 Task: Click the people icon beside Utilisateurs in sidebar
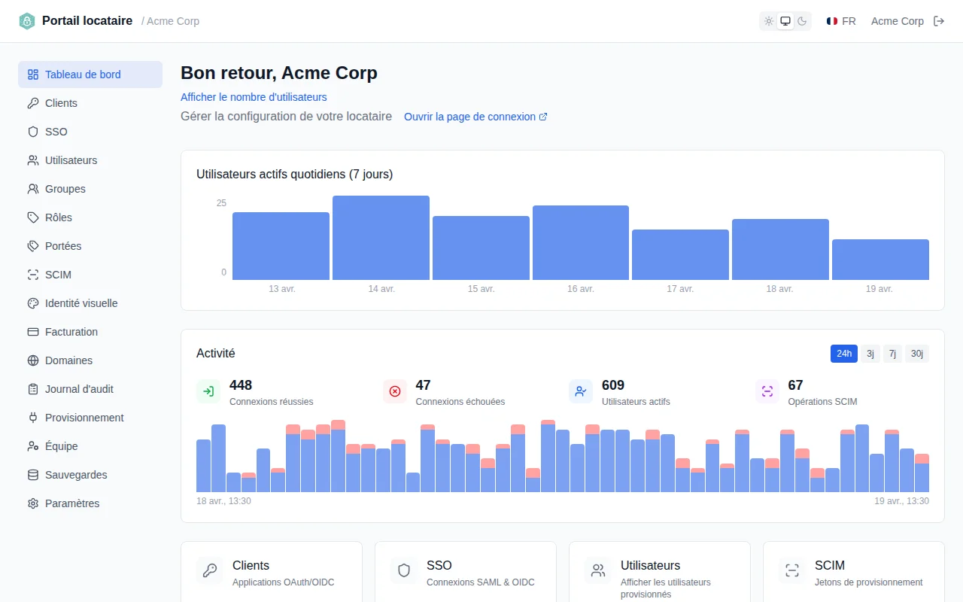pyautogui.click(x=33, y=160)
